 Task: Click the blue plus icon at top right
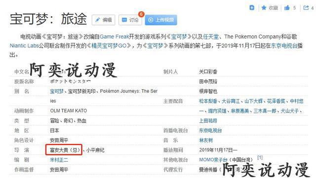point(252,8)
